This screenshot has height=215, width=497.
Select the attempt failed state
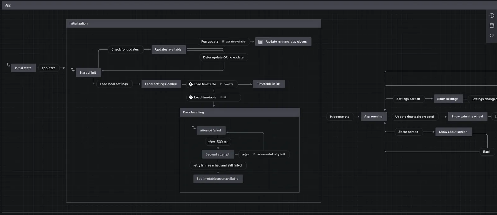(211, 130)
